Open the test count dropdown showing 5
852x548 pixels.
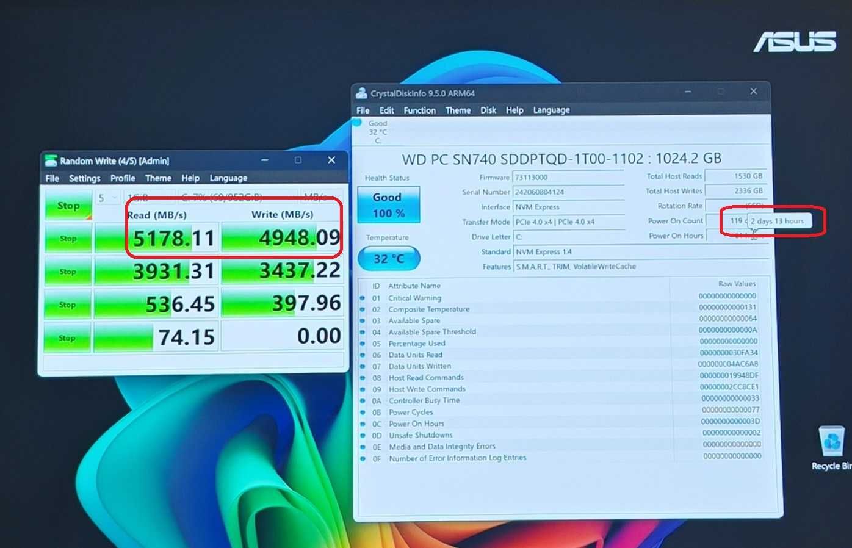point(108,198)
